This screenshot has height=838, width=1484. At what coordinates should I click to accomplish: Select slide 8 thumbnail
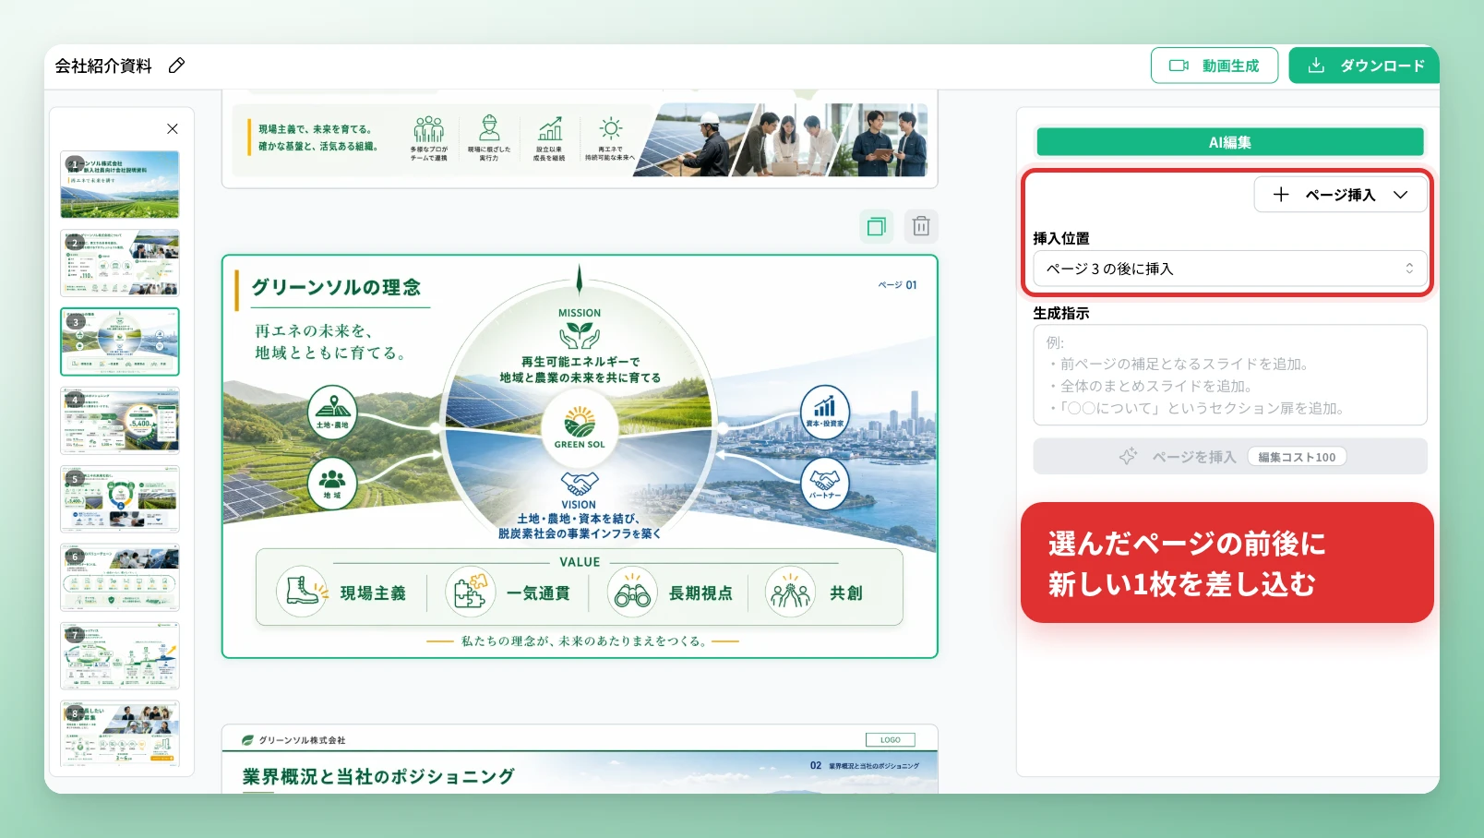point(120,734)
